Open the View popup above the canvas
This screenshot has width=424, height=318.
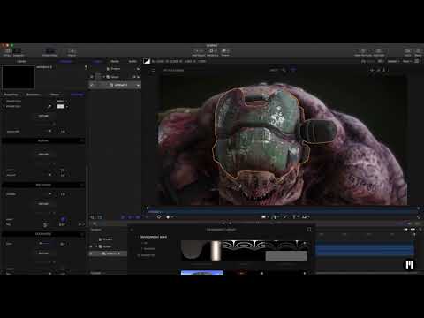407,61
